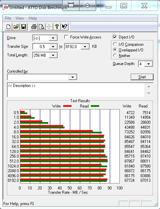Click the Test Results heading
The width and height of the screenshot is (160, 209).
pos(80,101)
